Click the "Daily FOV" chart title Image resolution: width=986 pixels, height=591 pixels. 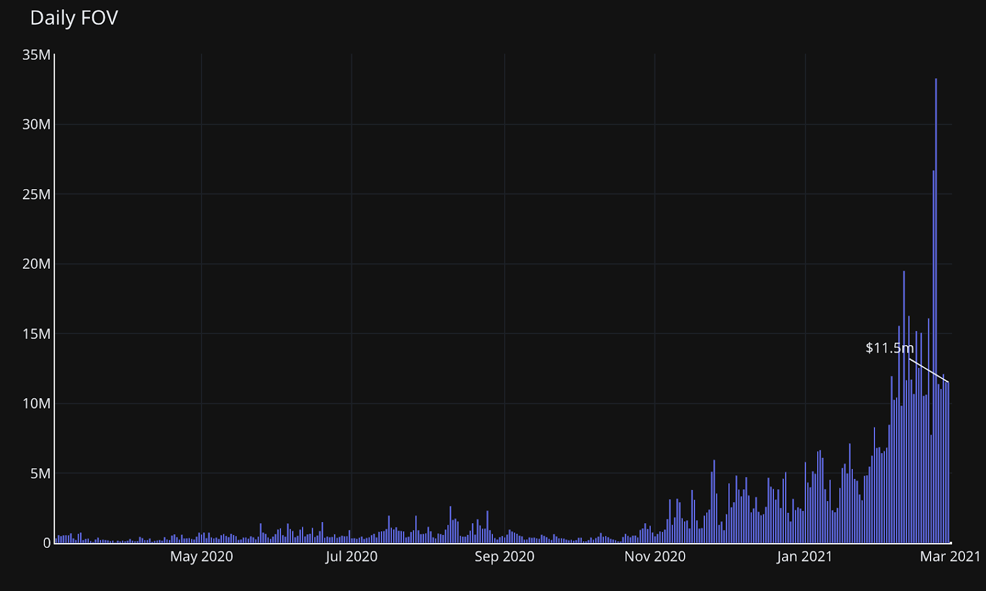point(74,18)
